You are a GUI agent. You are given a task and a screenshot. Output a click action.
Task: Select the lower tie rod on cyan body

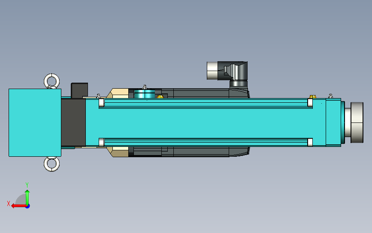click(206, 142)
